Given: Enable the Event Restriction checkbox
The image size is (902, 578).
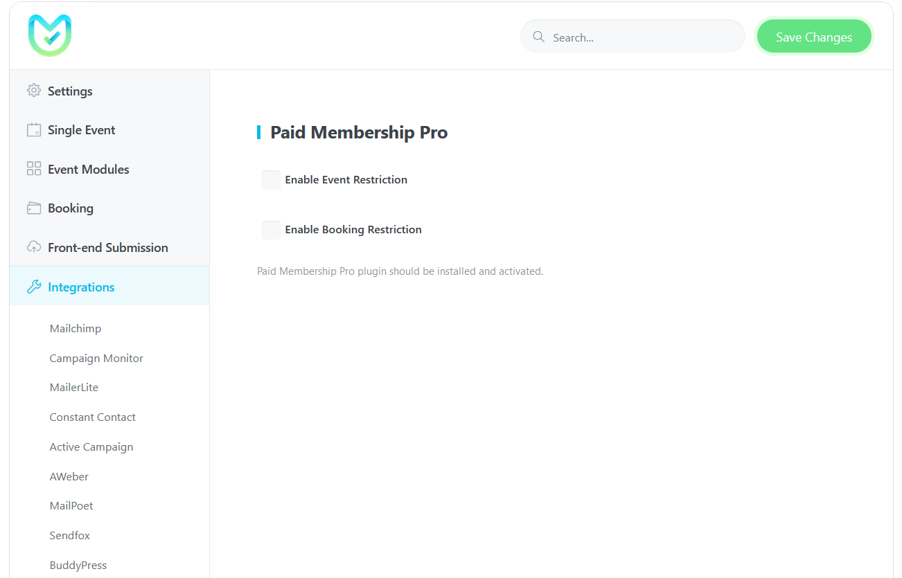Looking at the screenshot, I should [x=271, y=180].
